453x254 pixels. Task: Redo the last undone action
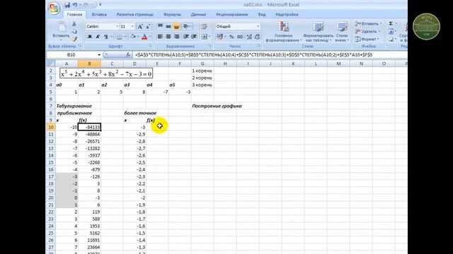pyautogui.click(x=86, y=5)
